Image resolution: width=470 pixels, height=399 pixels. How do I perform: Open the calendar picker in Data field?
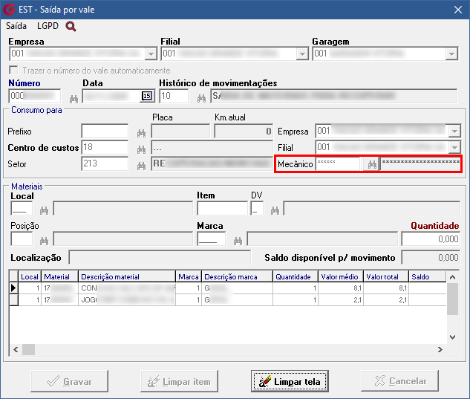(146, 96)
